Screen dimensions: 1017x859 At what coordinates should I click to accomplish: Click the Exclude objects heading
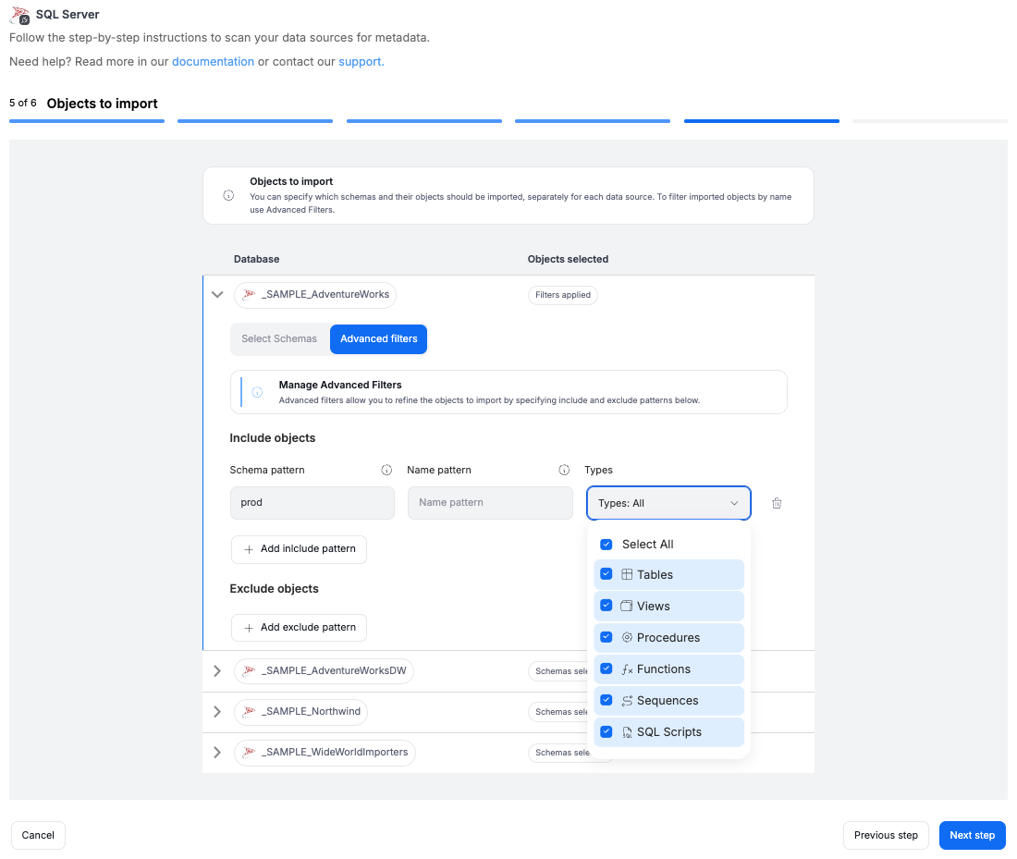point(275,588)
